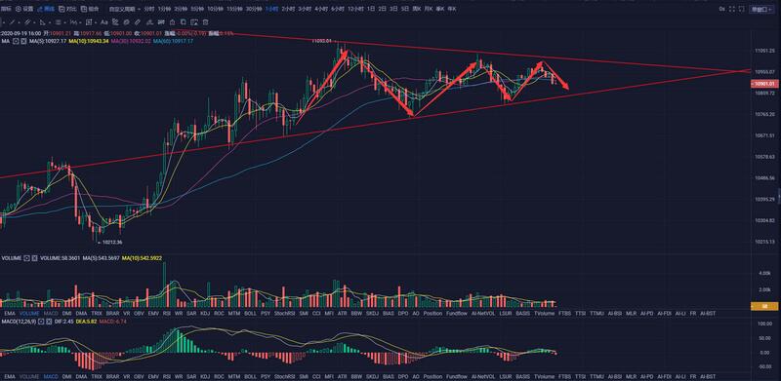Select the parallel channel drawing tool
This screenshot has height=381, width=781.
point(27,21)
